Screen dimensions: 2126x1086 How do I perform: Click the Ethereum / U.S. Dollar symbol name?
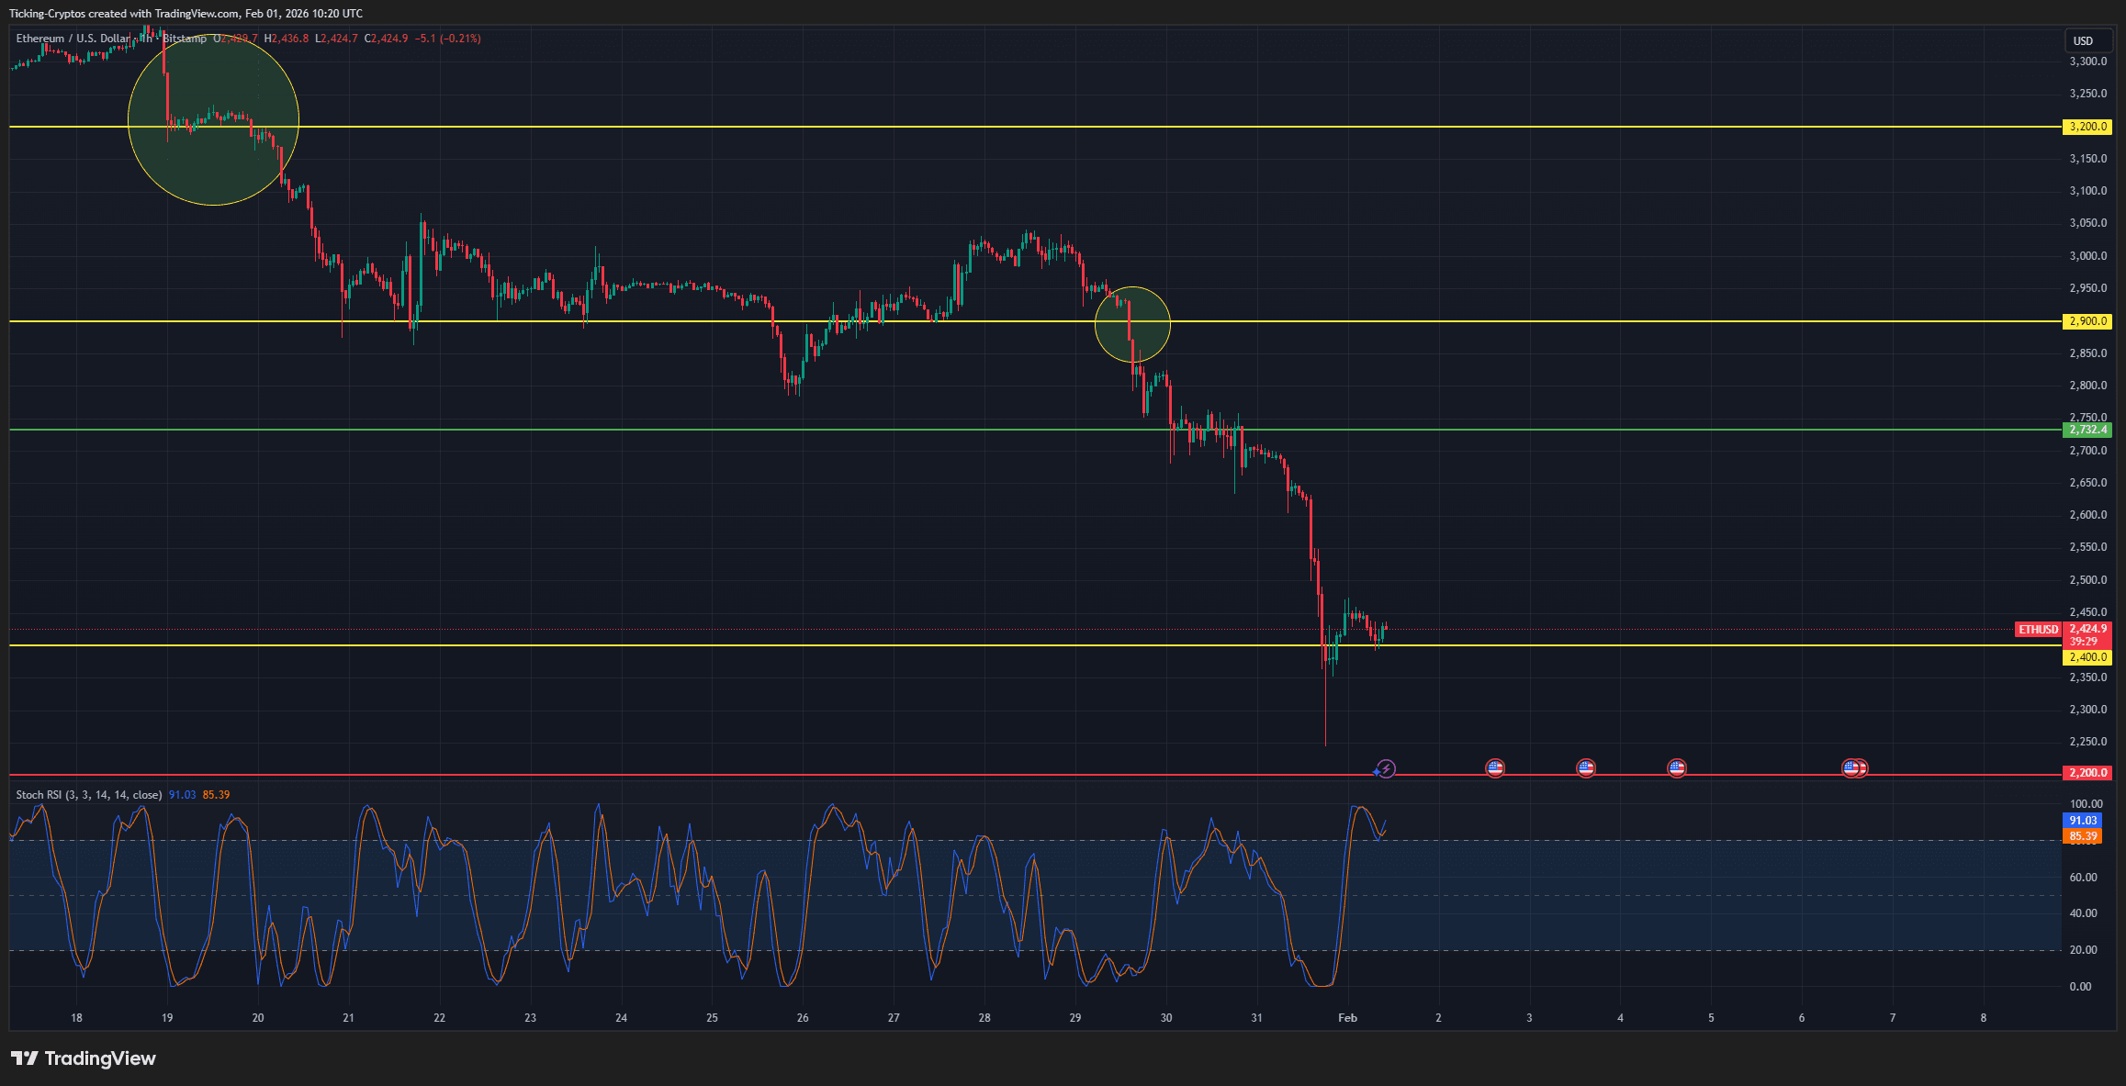coord(72,39)
